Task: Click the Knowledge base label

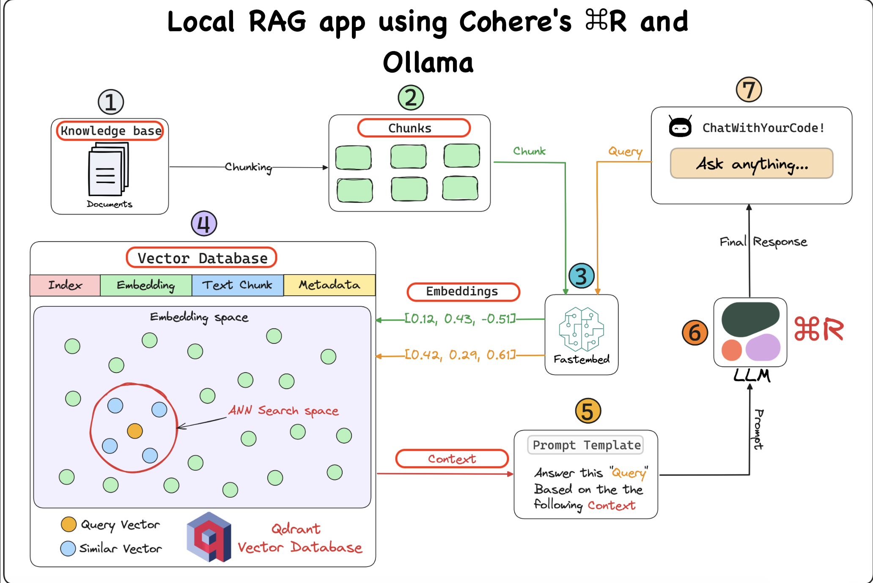Action: click(110, 131)
